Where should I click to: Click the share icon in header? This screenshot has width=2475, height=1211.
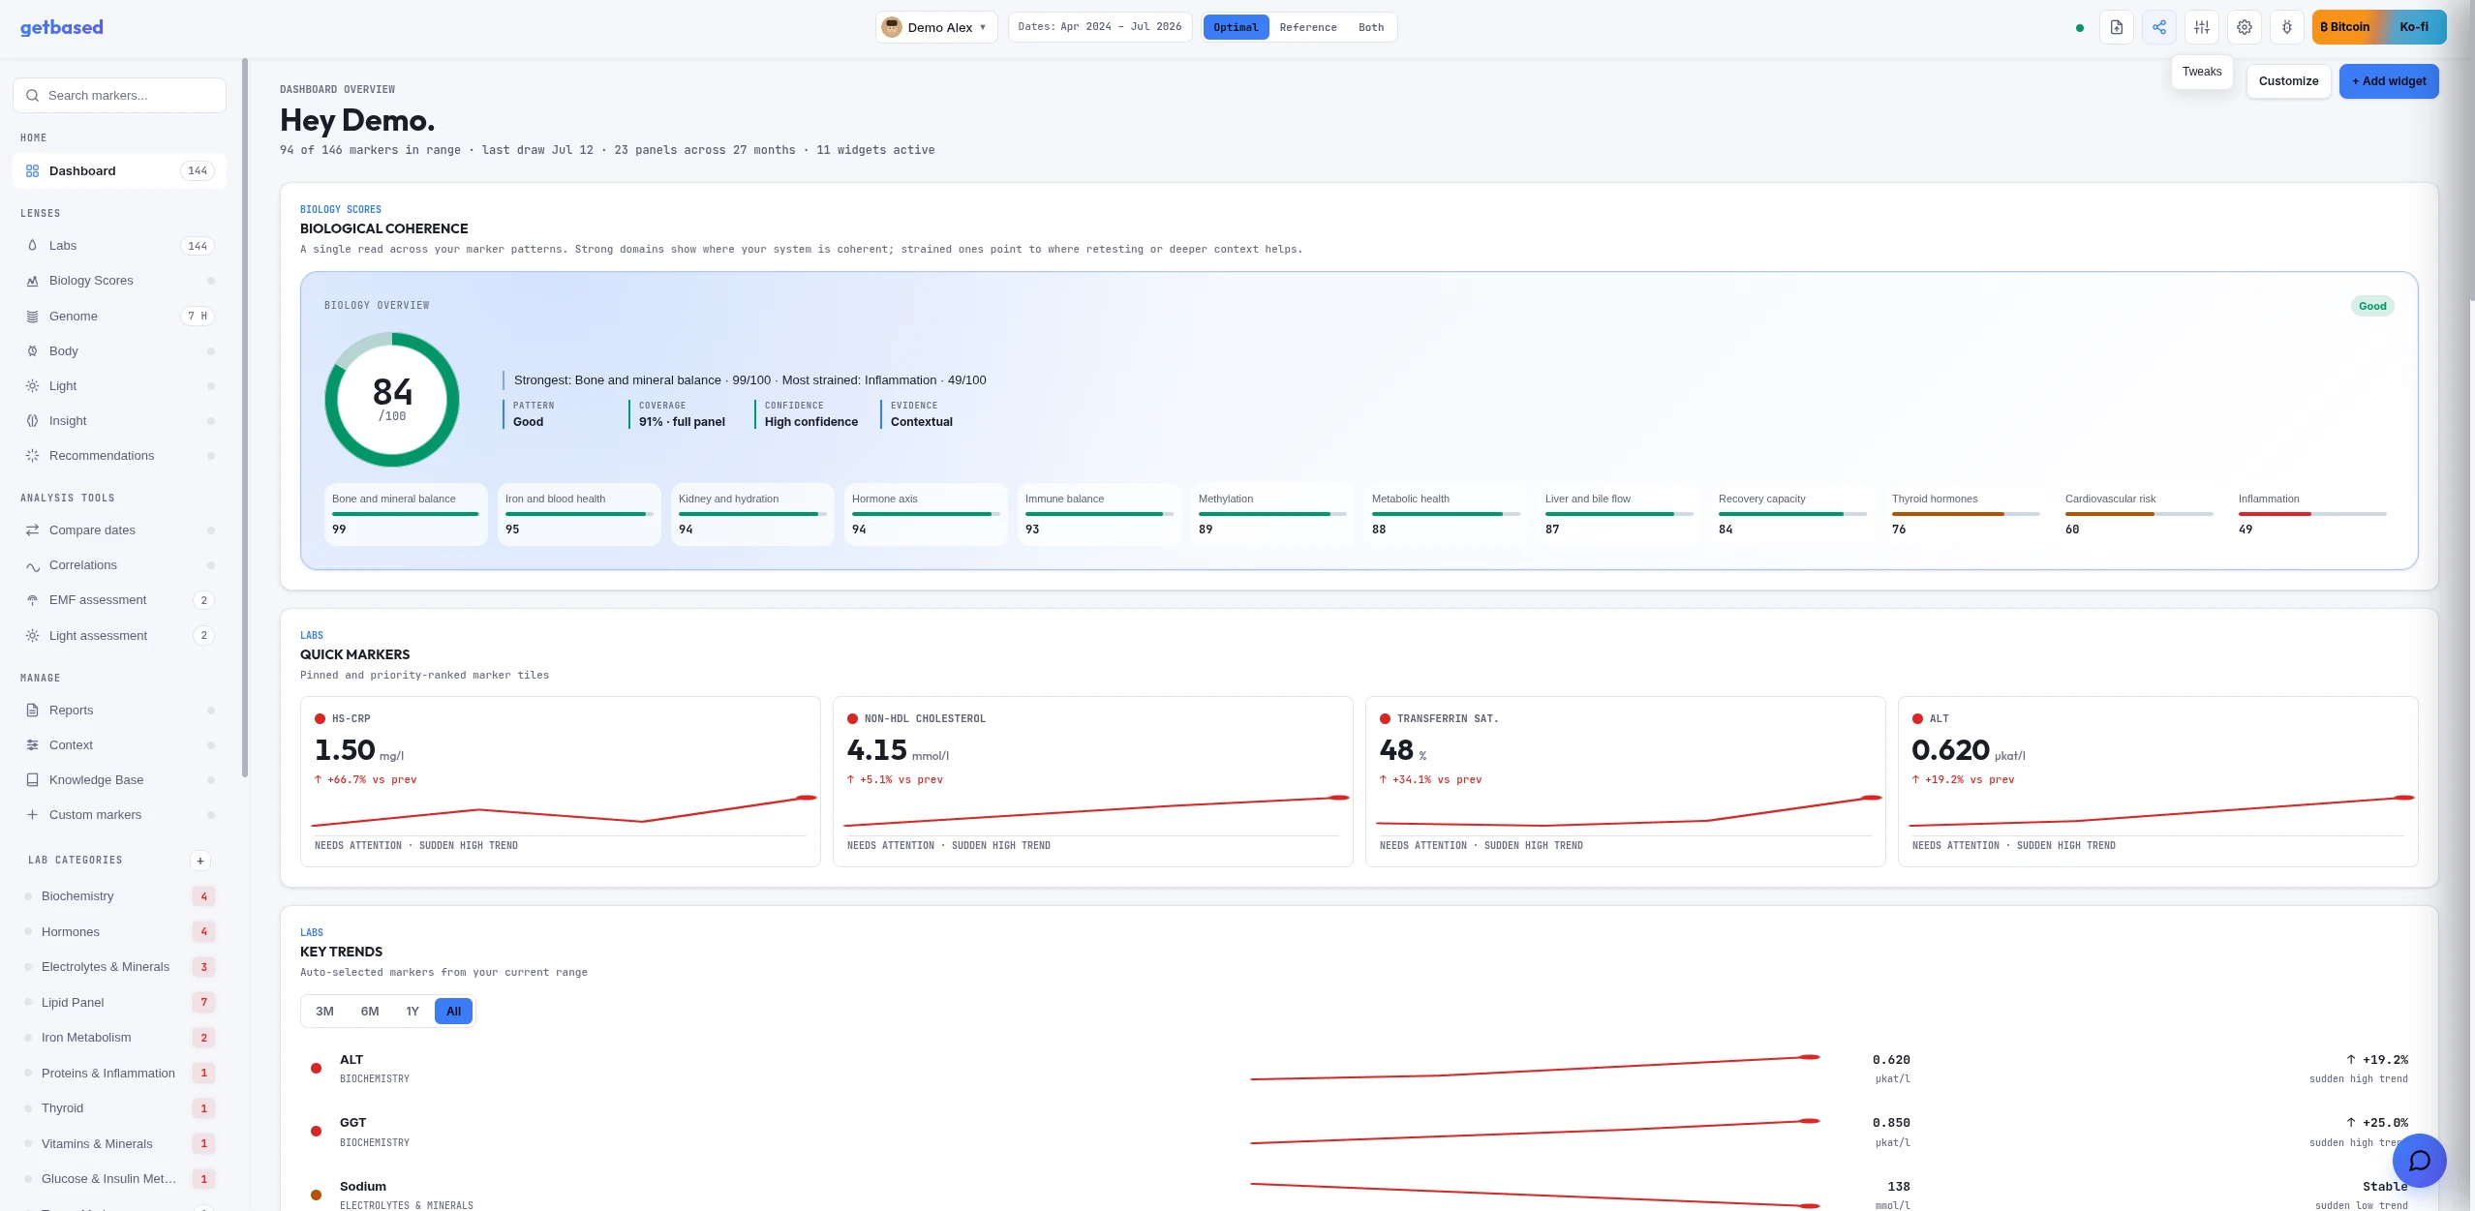[x=2159, y=27]
